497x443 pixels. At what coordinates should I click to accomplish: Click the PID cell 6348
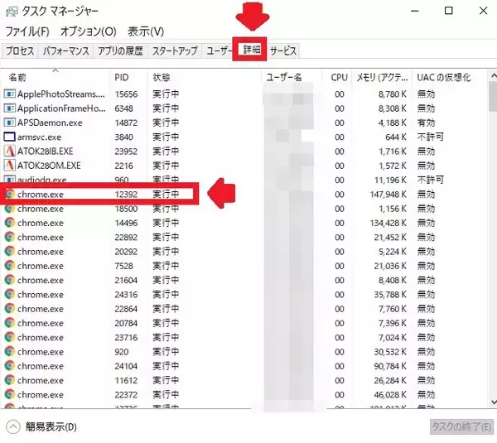[x=123, y=108]
